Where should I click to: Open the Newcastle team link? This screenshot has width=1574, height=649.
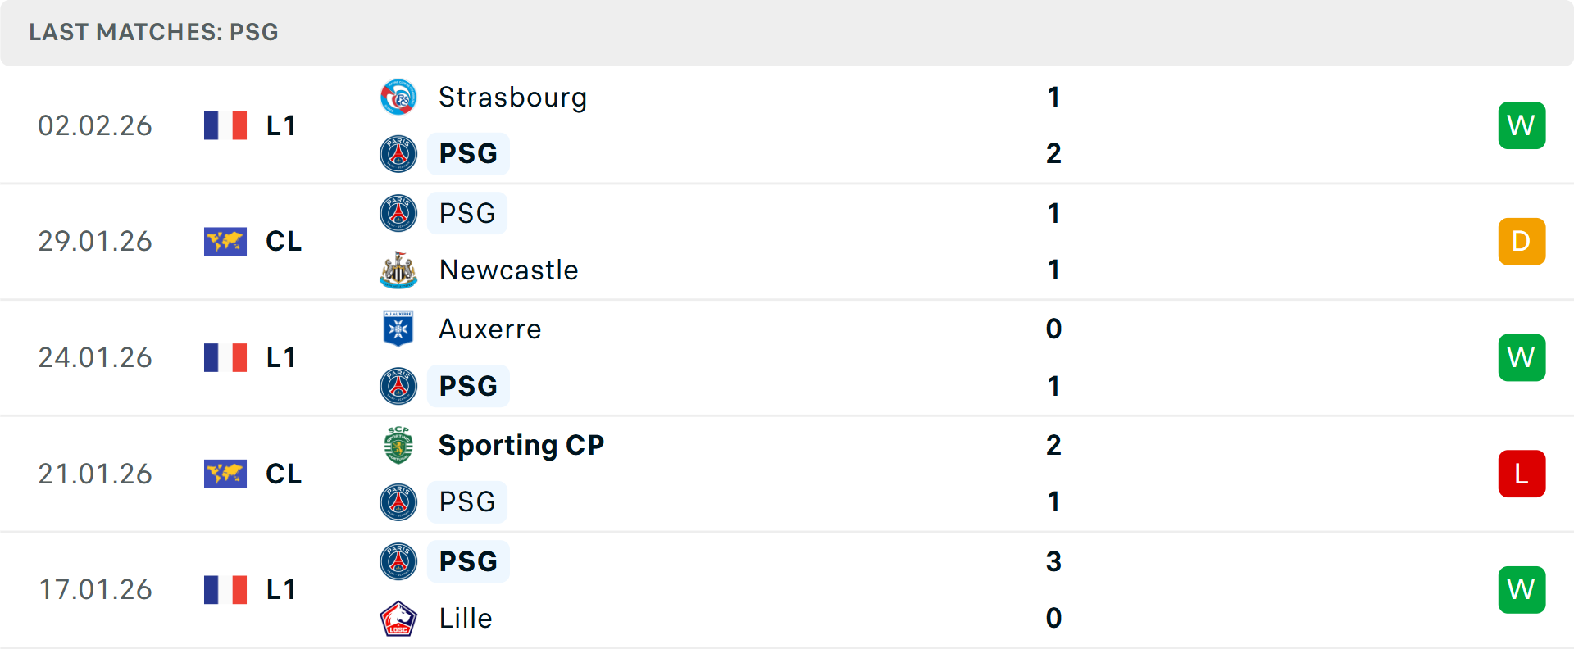click(508, 270)
